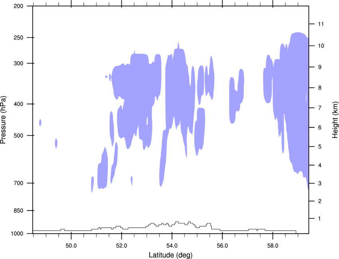Pick the 6 km height label
This screenshot has height=259, width=339.
319,128
